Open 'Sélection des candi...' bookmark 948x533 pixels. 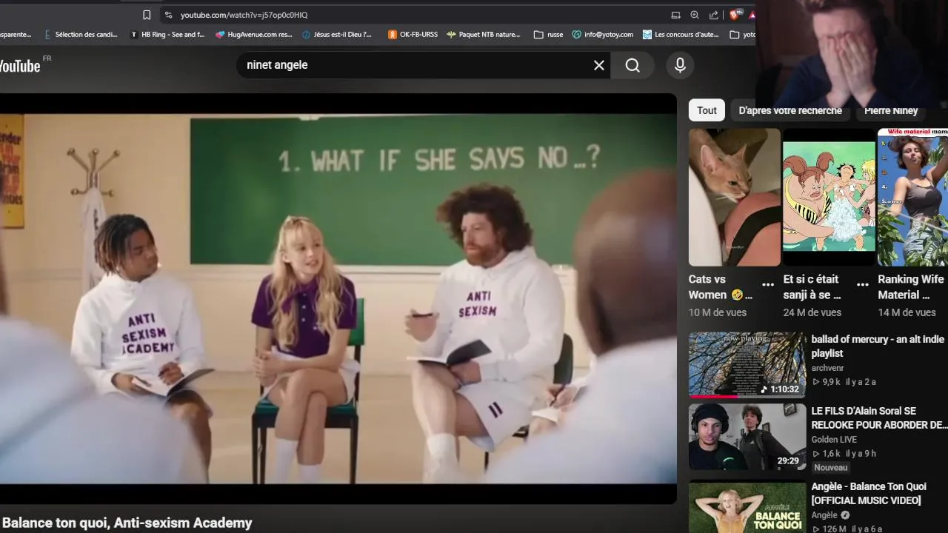point(81,34)
